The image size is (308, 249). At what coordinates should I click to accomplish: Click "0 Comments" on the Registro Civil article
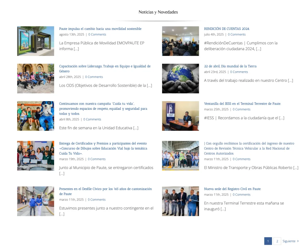click(x=242, y=195)
